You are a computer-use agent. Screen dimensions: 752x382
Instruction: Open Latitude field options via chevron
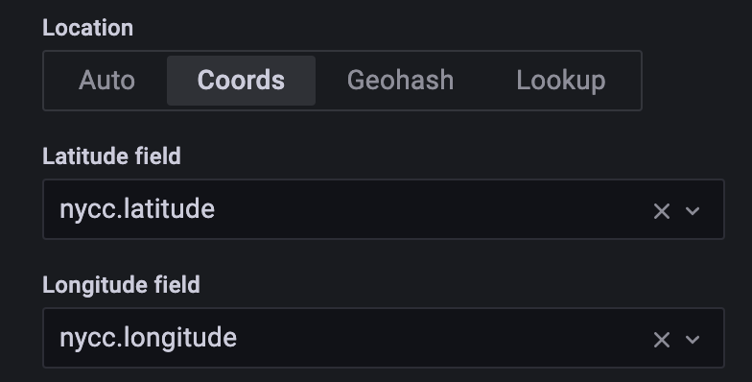coord(693,211)
